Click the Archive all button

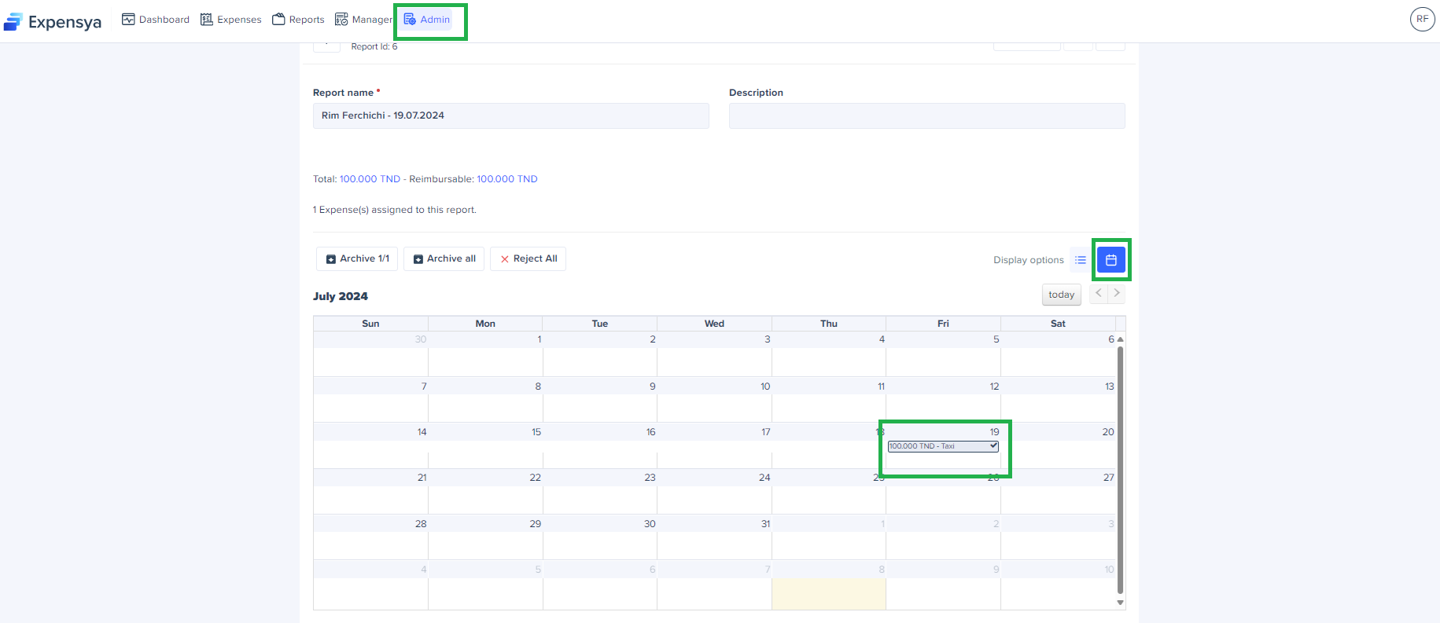coord(444,258)
